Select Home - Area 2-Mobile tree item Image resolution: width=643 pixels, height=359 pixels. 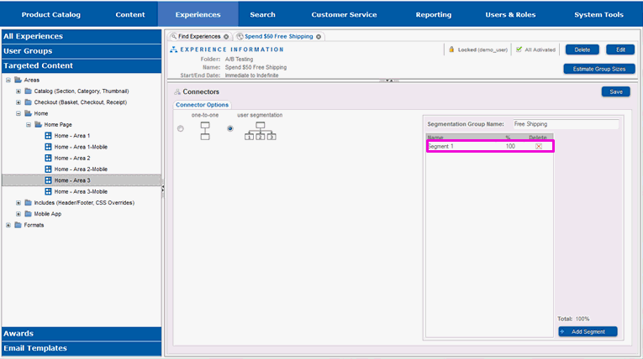[81, 169]
